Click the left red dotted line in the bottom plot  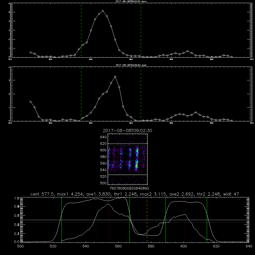pyautogui.click(x=109, y=220)
